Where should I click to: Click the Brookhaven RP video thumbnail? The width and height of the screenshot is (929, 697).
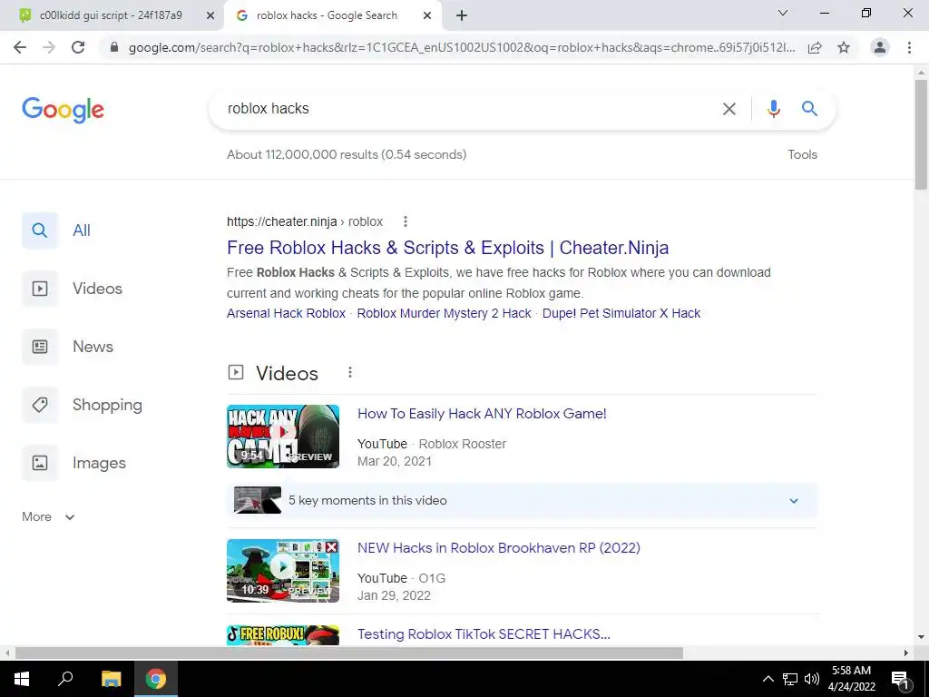pyautogui.click(x=283, y=570)
